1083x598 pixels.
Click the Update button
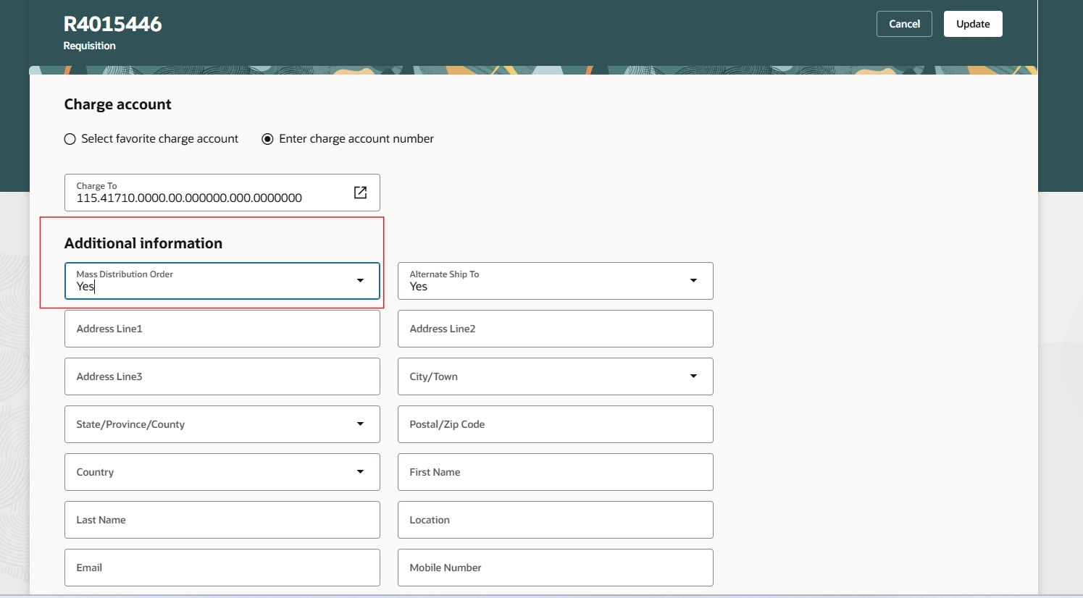click(x=972, y=23)
